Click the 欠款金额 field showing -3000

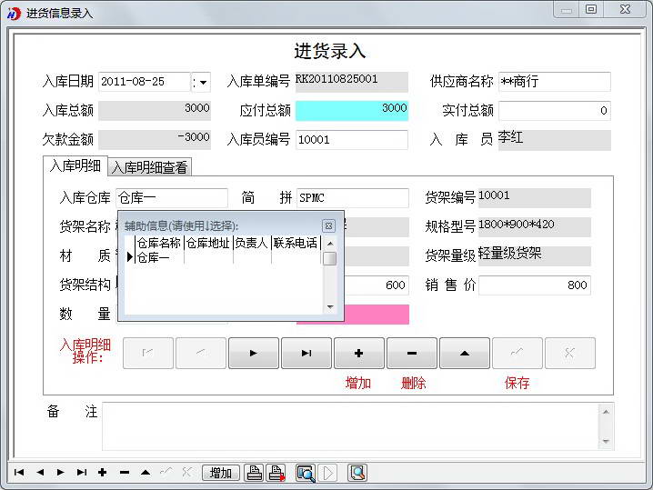pos(155,139)
